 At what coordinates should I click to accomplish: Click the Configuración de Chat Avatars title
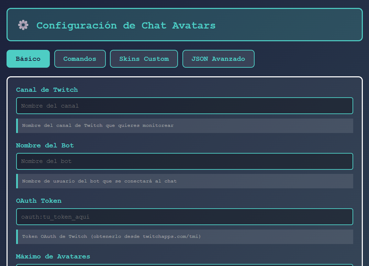tap(126, 25)
